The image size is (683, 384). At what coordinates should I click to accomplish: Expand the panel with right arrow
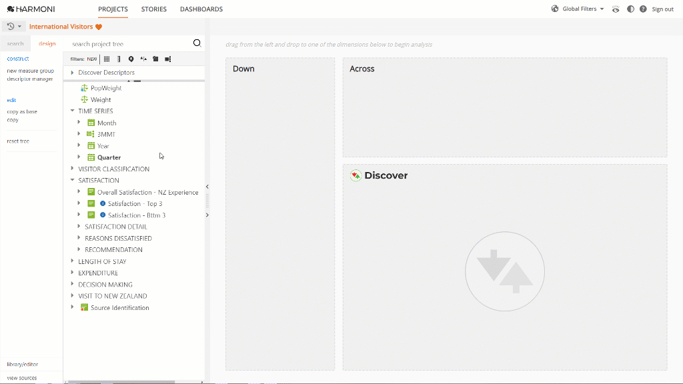click(x=207, y=215)
